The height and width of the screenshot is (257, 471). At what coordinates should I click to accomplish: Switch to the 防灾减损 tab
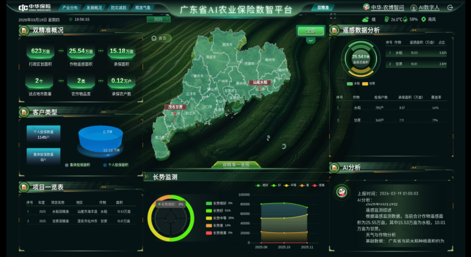[x=118, y=8]
